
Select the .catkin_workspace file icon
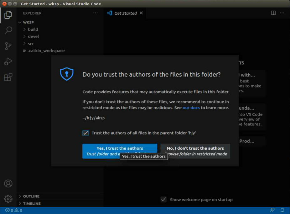pyautogui.click(x=24, y=50)
